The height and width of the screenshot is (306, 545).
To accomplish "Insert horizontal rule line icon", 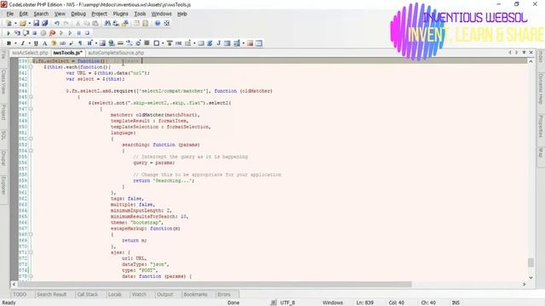I will tap(120, 43).
